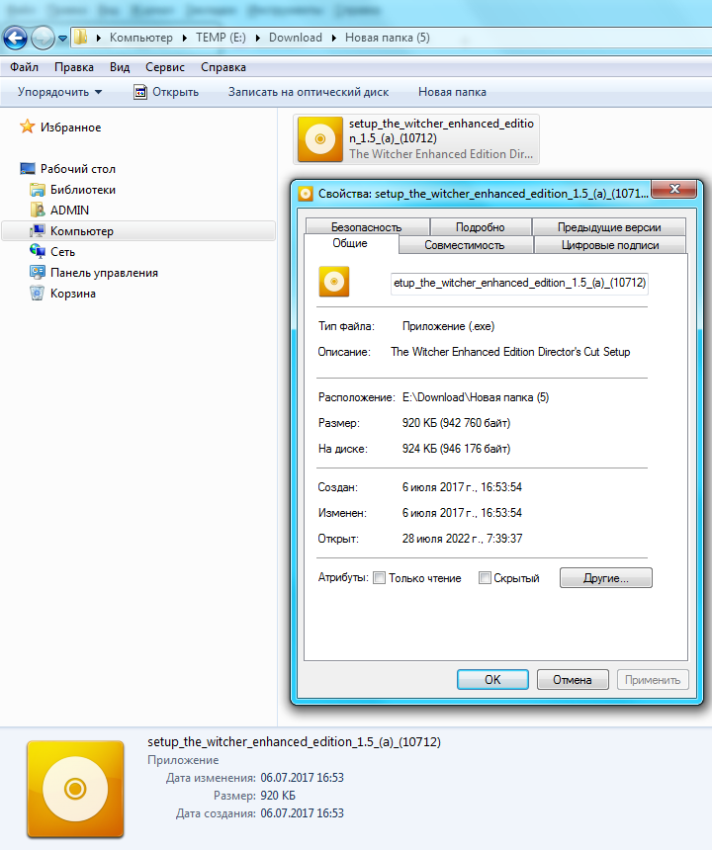The height and width of the screenshot is (850, 712).
Task: Click Отмена button
Action: click(573, 679)
